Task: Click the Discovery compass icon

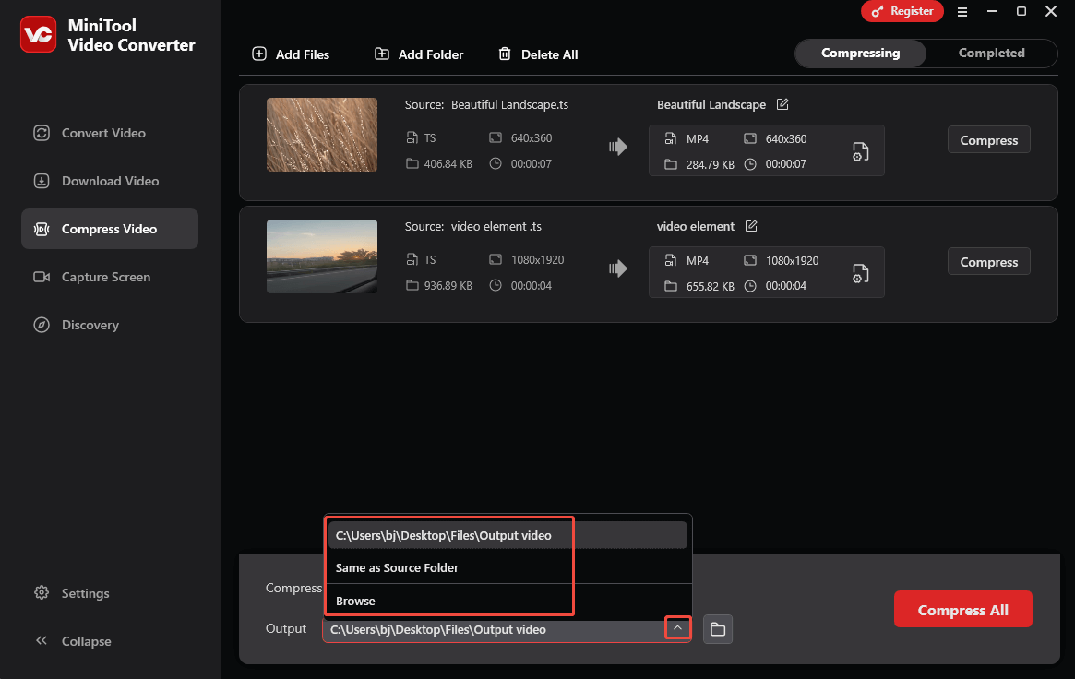Action: tap(42, 325)
